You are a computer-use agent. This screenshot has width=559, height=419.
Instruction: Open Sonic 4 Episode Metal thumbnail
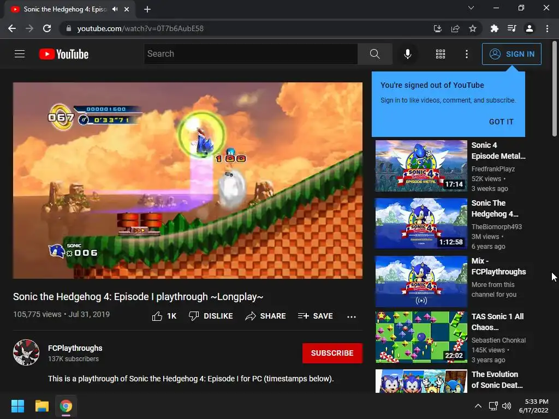tap(421, 166)
